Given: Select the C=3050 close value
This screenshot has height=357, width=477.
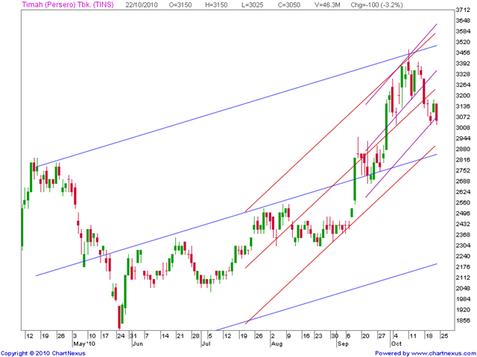Looking at the screenshot, I should [x=288, y=5].
